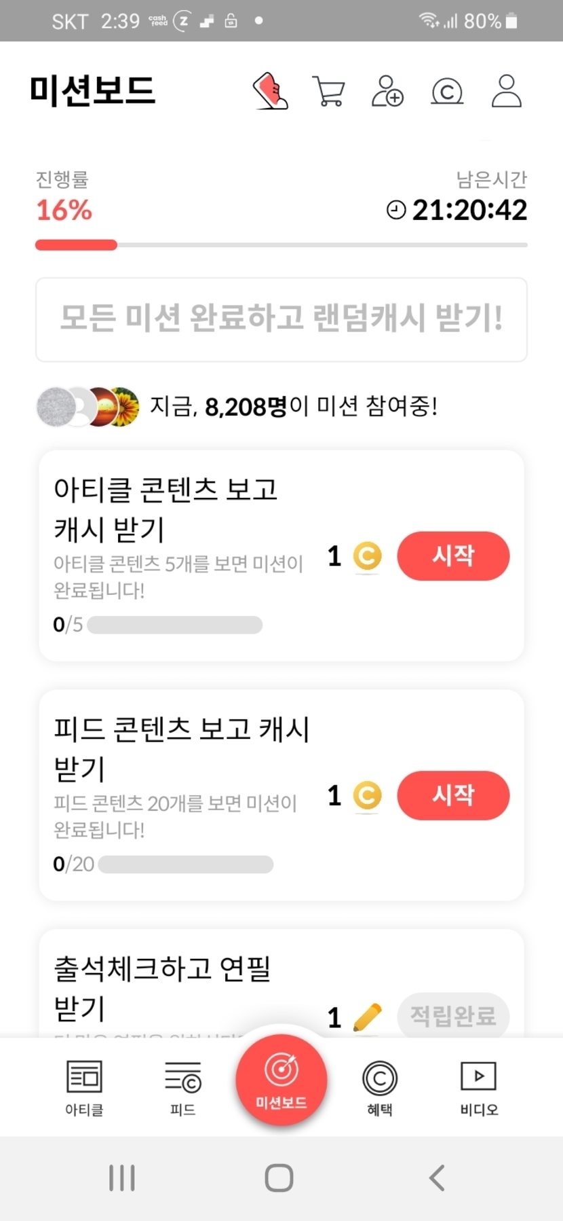The height and width of the screenshot is (1221, 563).
Task: Tap the 모든 미션 완료하고 랜덤캐시 받기 banner
Action: click(281, 319)
